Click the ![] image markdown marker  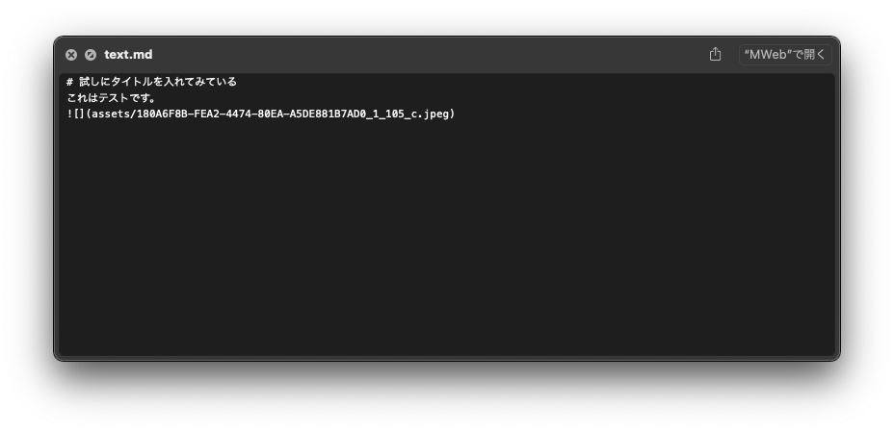(75, 114)
